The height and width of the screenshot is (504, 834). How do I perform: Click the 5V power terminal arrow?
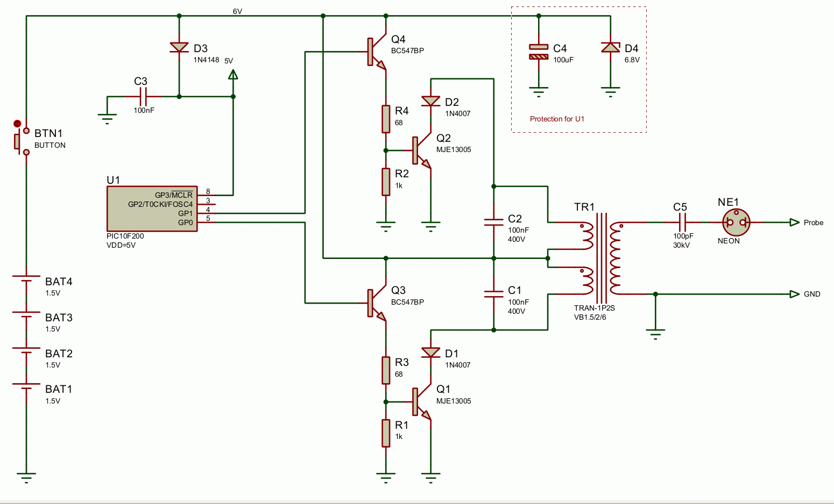tap(233, 75)
